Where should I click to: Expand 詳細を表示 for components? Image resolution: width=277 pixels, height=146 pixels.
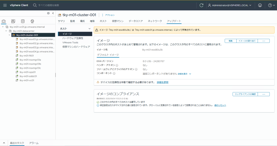tap(184, 74)
